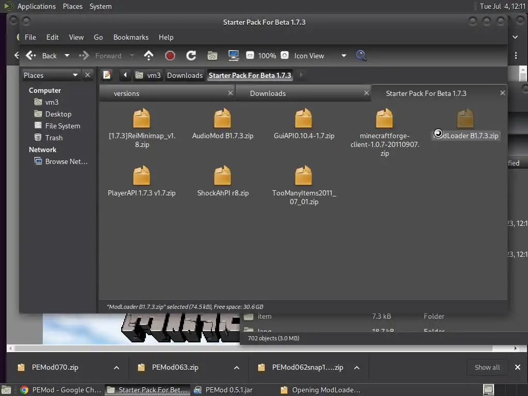This screenshot has width=528, height=396.
Task: Open the Go menu
Action: point(98,37)
